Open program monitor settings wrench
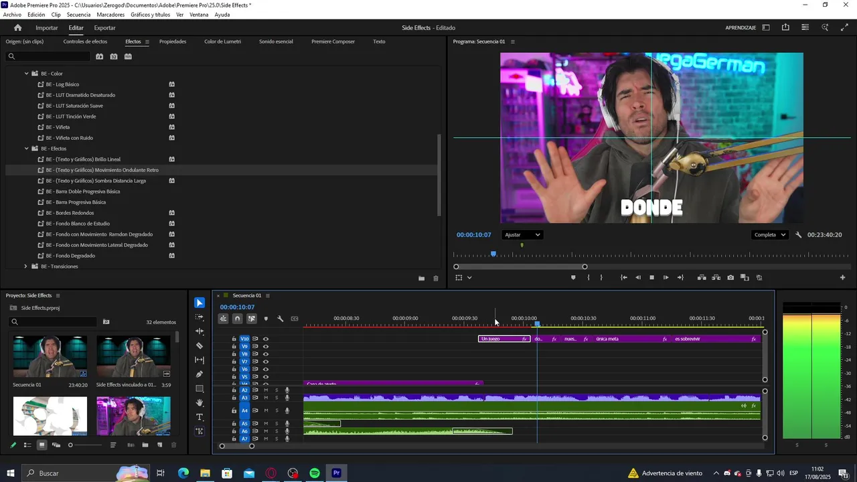 [799, 235]
